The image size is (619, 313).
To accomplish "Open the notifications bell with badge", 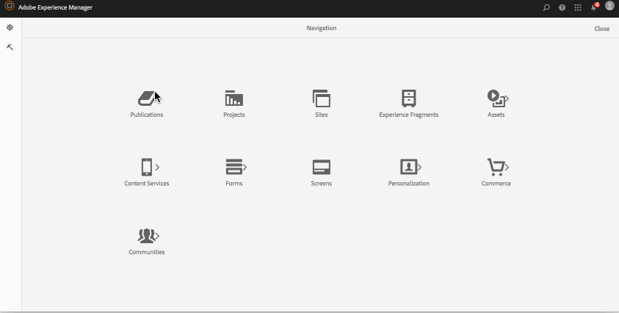I will [x=594, y=7].
